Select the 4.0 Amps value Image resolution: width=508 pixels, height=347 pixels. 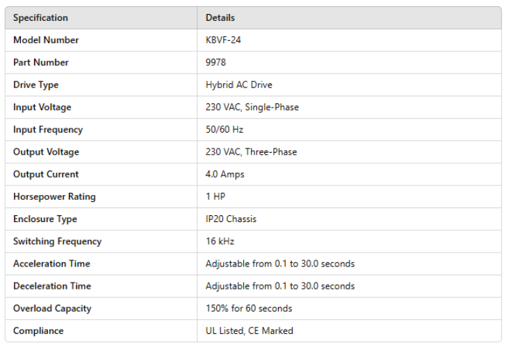225,174
